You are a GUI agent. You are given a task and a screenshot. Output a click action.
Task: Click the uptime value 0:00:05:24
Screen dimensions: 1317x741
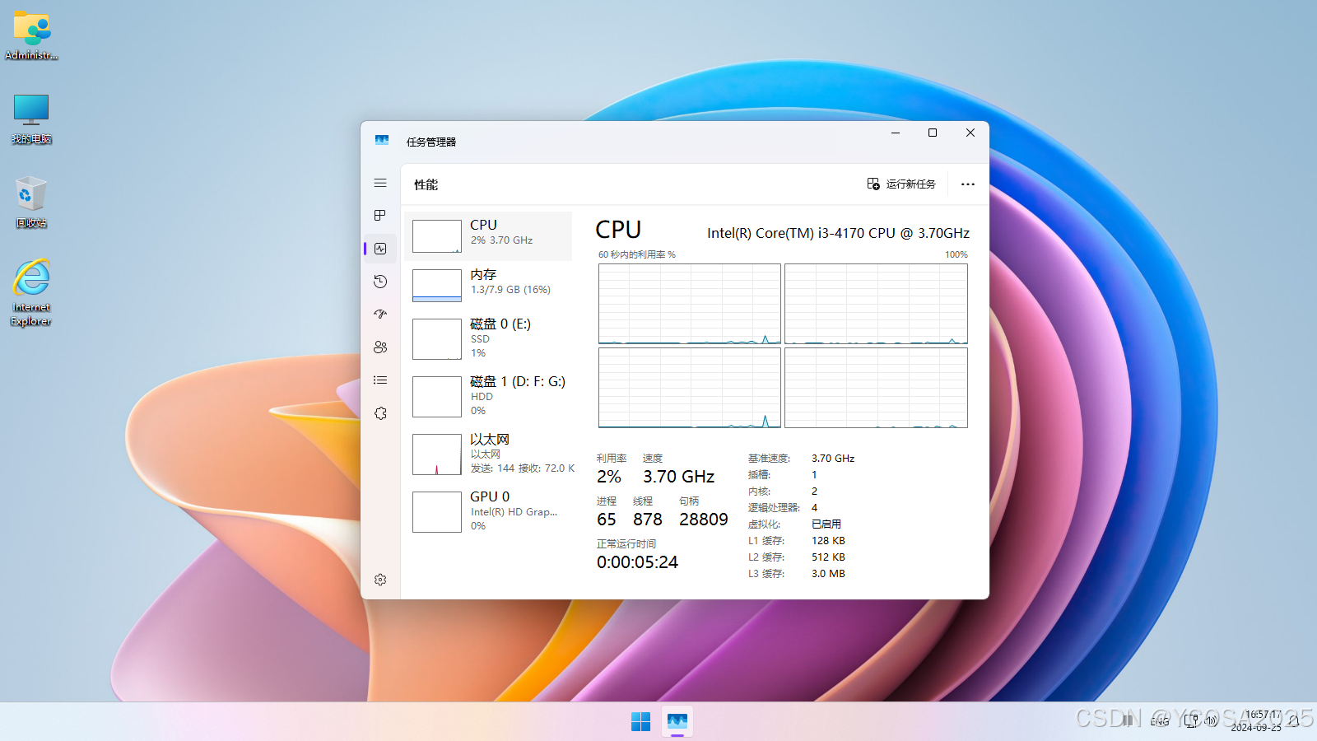pos(637,562)
